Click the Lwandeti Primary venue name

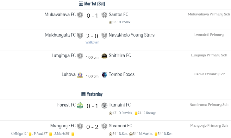pyautogui.click(x=209, y=35)
